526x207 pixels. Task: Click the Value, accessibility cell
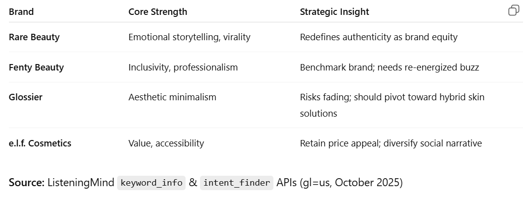(166, 143)
